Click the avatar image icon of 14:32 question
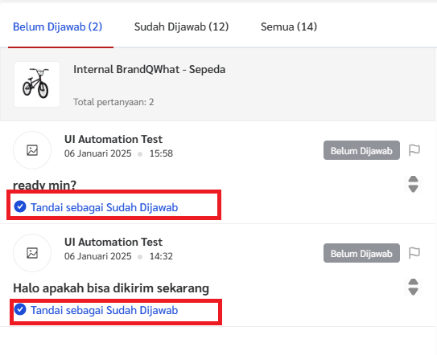 click(x=32, y=253)
